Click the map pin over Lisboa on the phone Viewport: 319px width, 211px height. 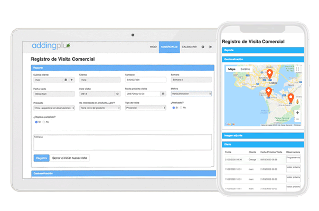(x=270, y=74)
